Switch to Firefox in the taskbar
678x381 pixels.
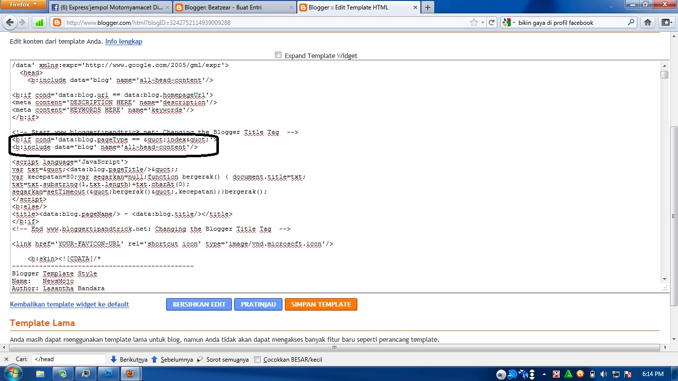click(130, 374)
